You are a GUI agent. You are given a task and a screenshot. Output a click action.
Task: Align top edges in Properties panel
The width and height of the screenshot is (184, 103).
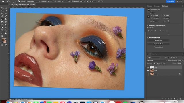(160, 31)
